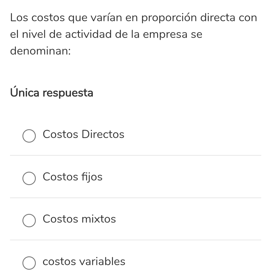The height and width of the screenshot is (277, 267).
Task: Tap the "Costos mixtos" answer label
Action: click(79, 219)
